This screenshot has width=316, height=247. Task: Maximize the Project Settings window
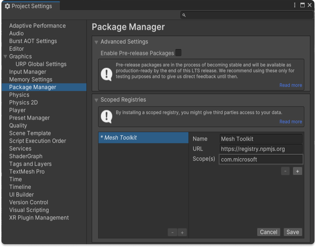303,5
